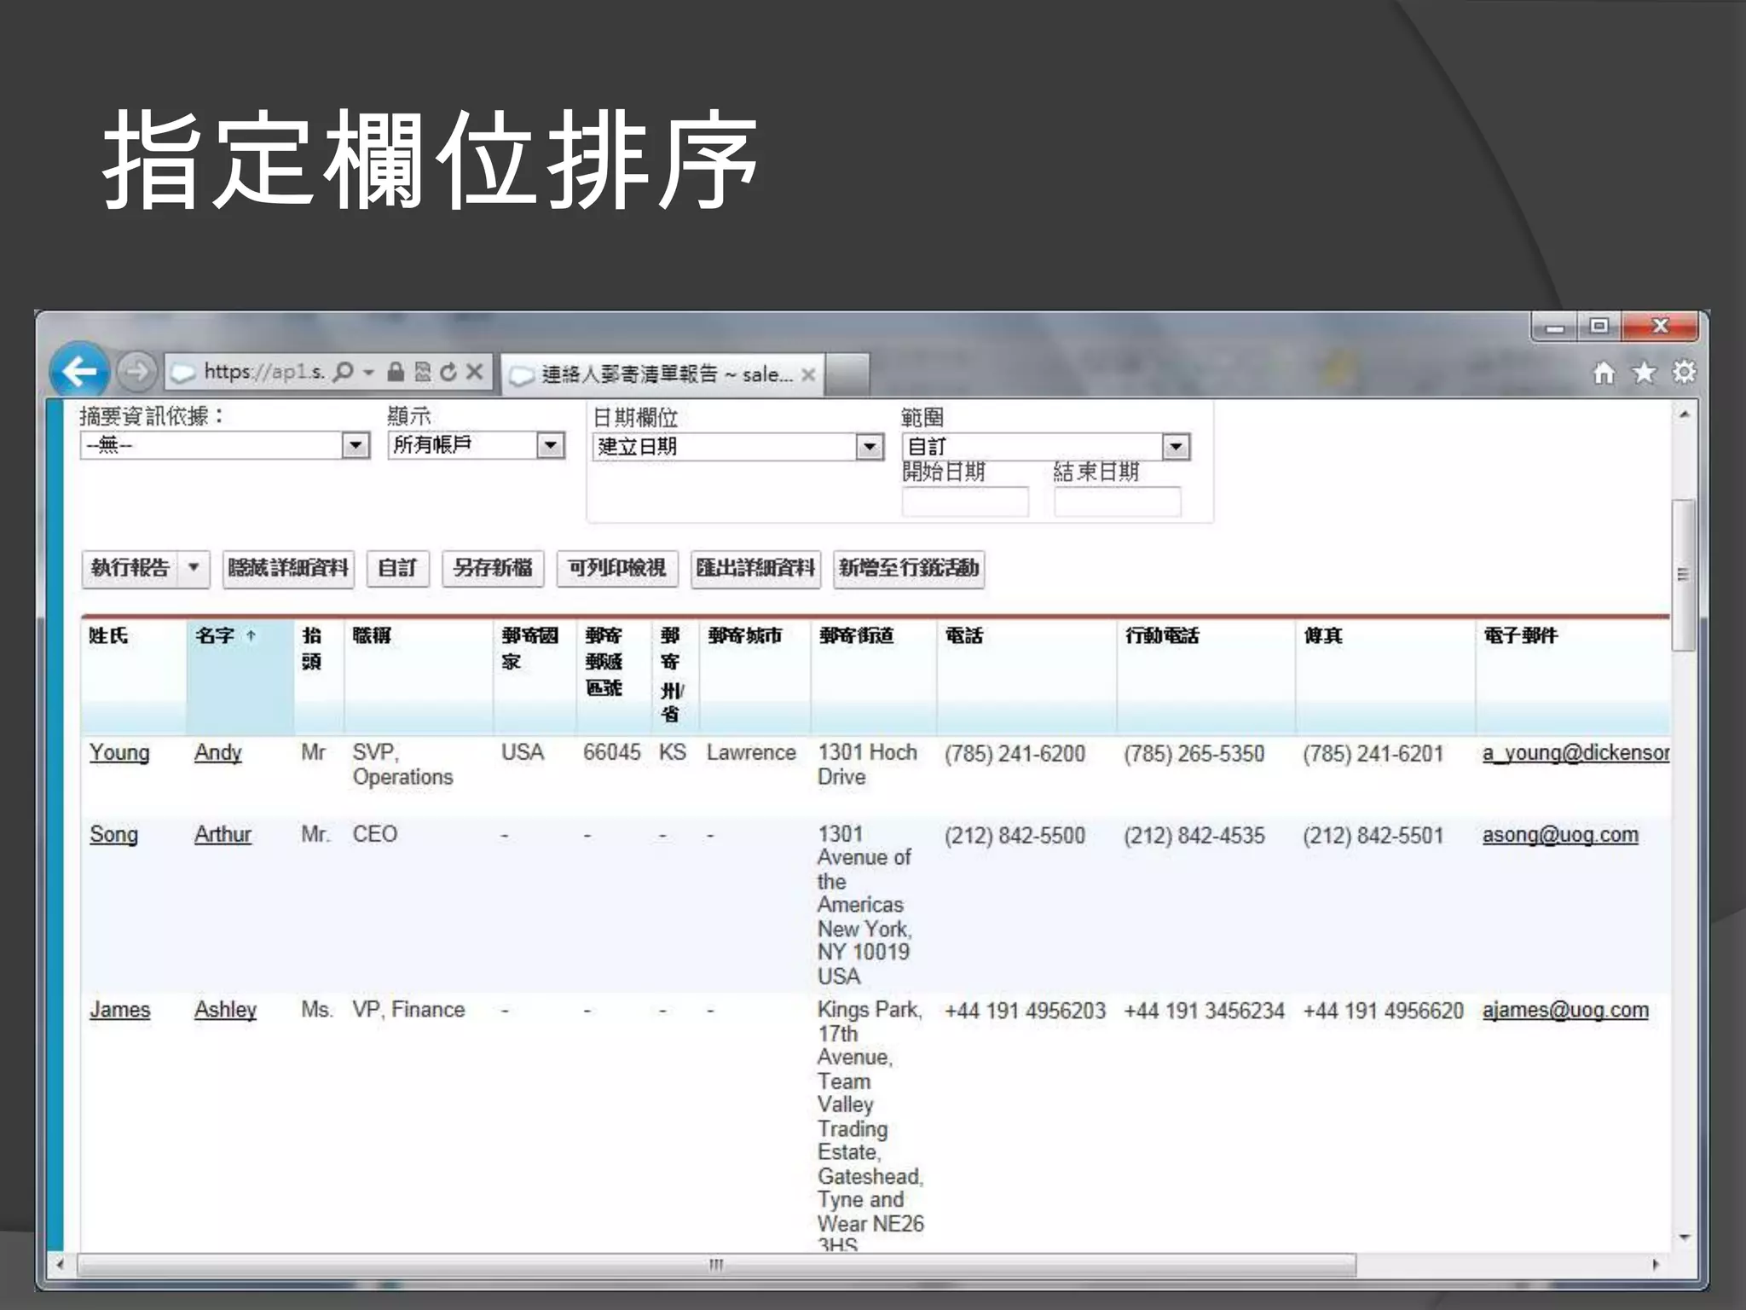Click the 匯出詳細資料 button
The image size is (1746, 1310).
click(755, 568)
